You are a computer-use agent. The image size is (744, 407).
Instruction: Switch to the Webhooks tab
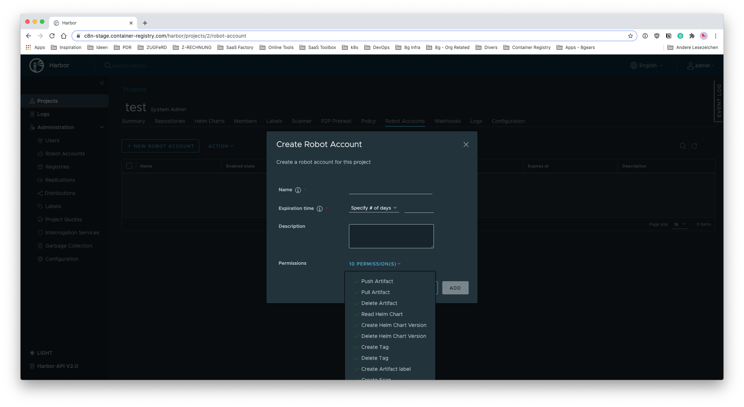[x=447, y=121]
